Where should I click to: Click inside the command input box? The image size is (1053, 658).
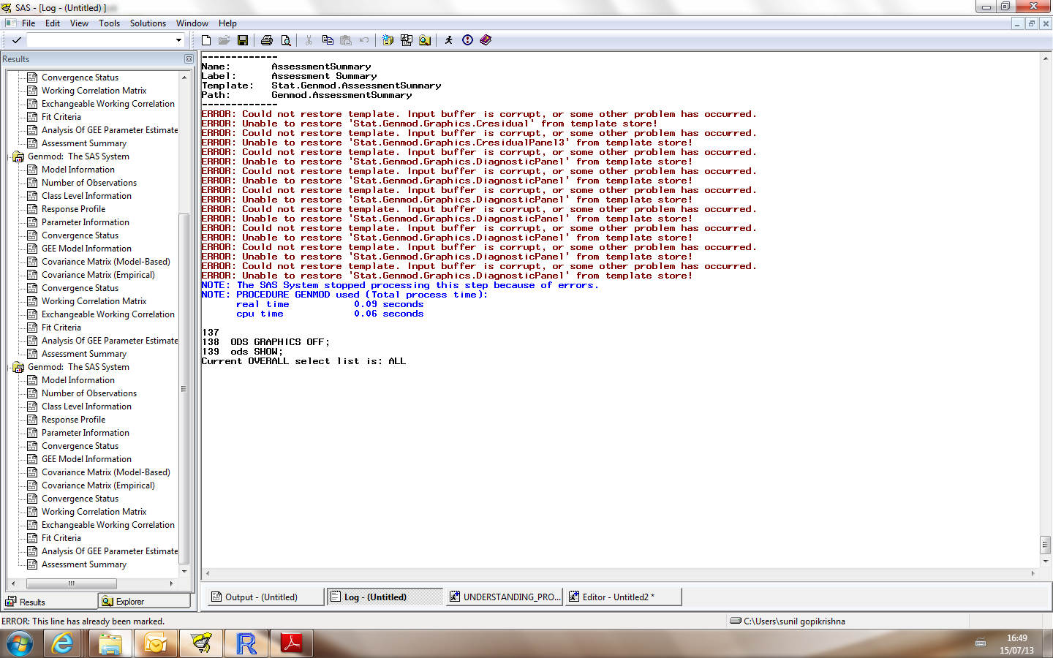[x=100, y=40]
